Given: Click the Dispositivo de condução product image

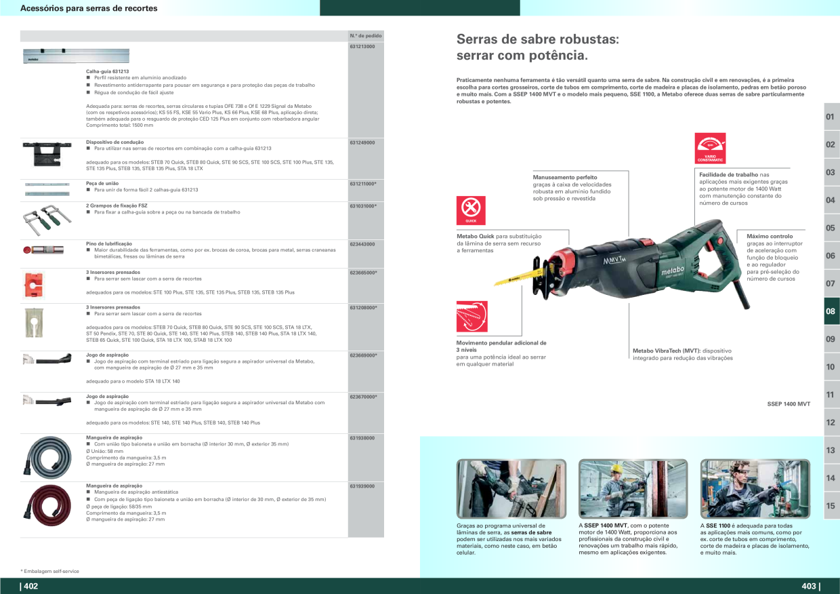Looking at the screenshot, I should [x=45, y=154].
